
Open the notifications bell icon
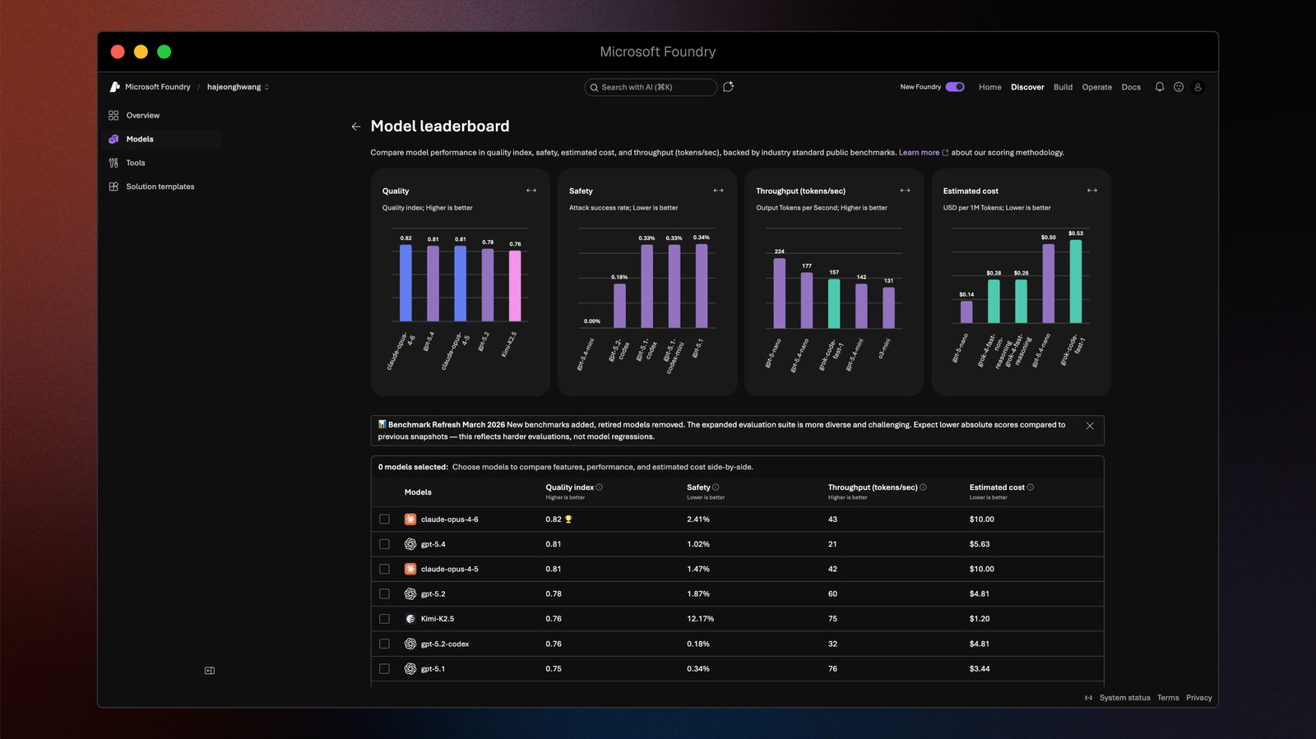tap(1160, 87)
